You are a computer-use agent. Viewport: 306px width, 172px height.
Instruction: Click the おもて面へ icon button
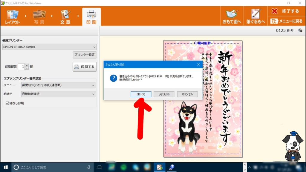pos(232,16)
